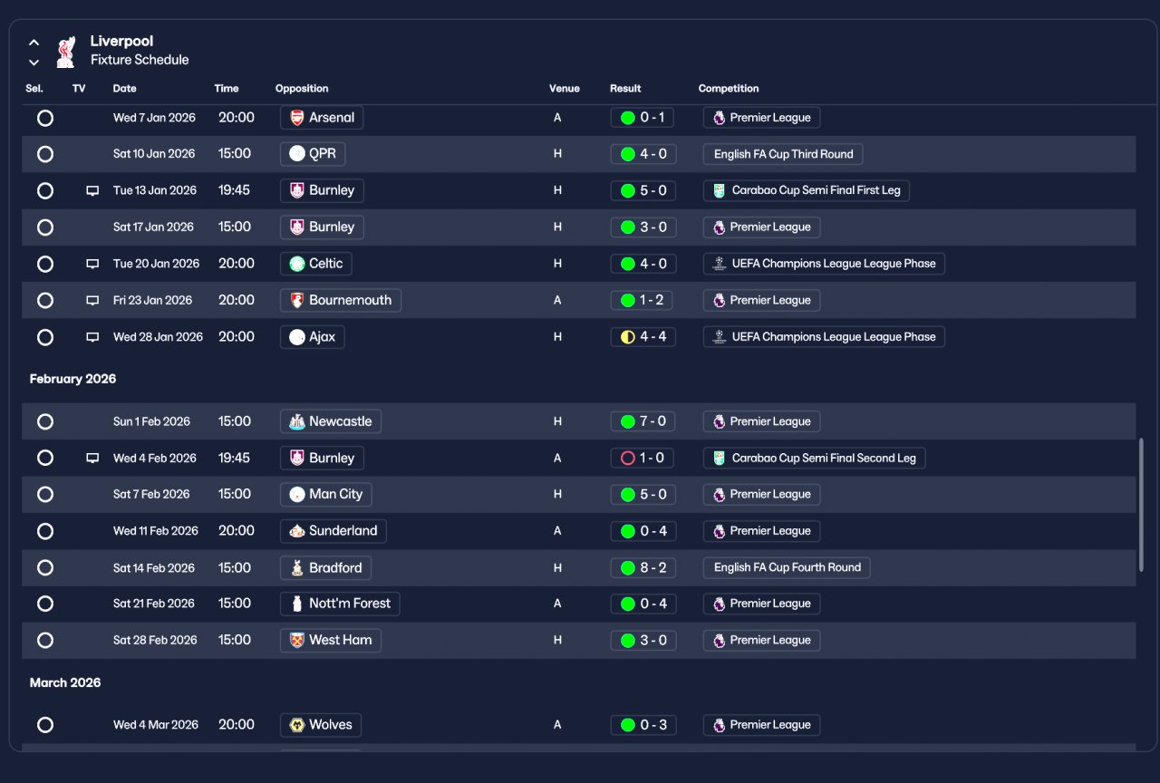Viewport: 1160px width, 783px height.
Task: Click the Fixture Schedule subtitle
Action: point(140,60)
